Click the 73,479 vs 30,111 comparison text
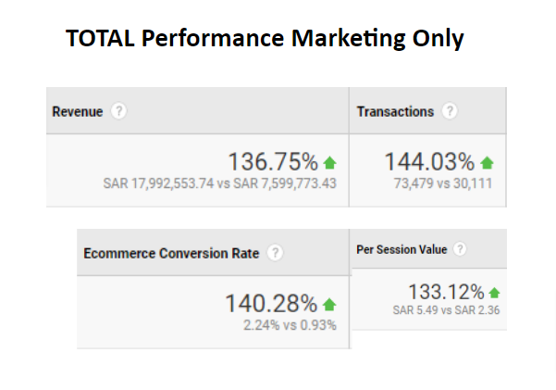The image size is (556, 390). click(x=443, y=183)
